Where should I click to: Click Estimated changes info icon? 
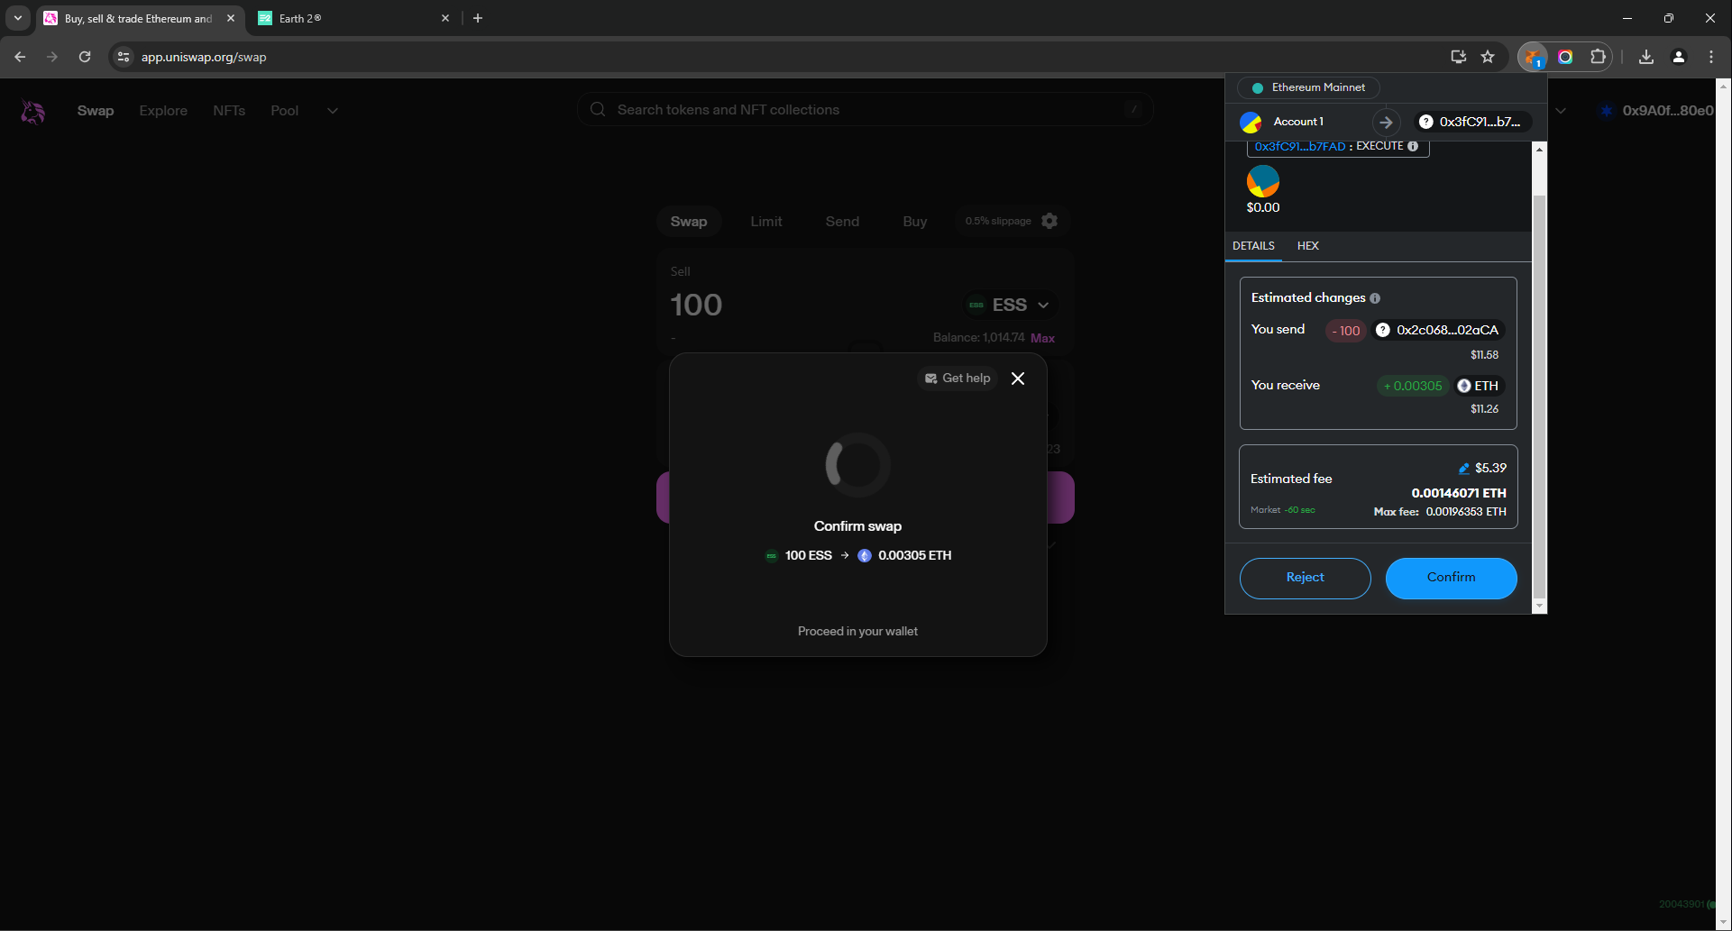coord(1375,298)
